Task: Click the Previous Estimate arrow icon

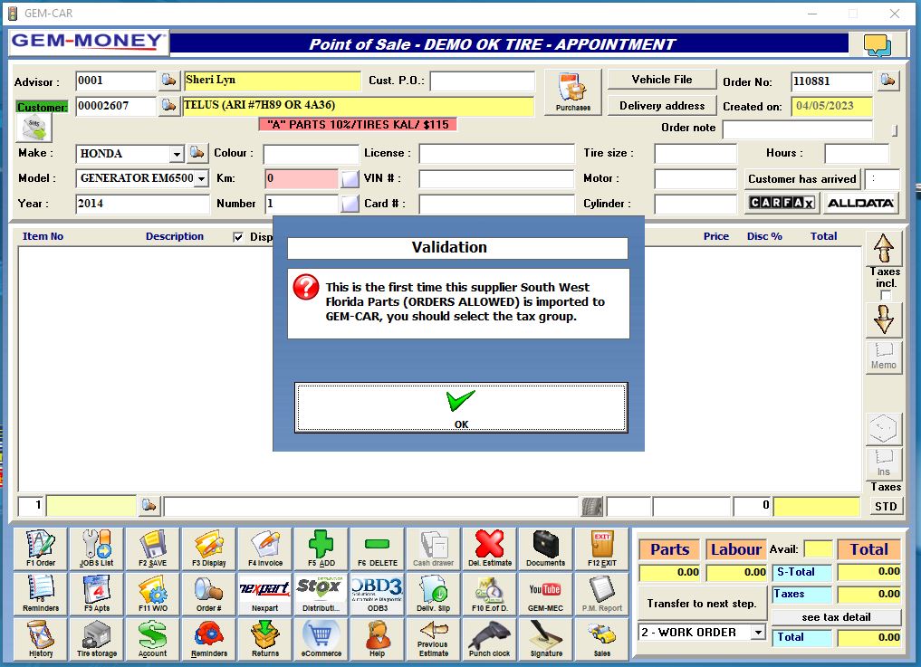Action: [434, 640]
